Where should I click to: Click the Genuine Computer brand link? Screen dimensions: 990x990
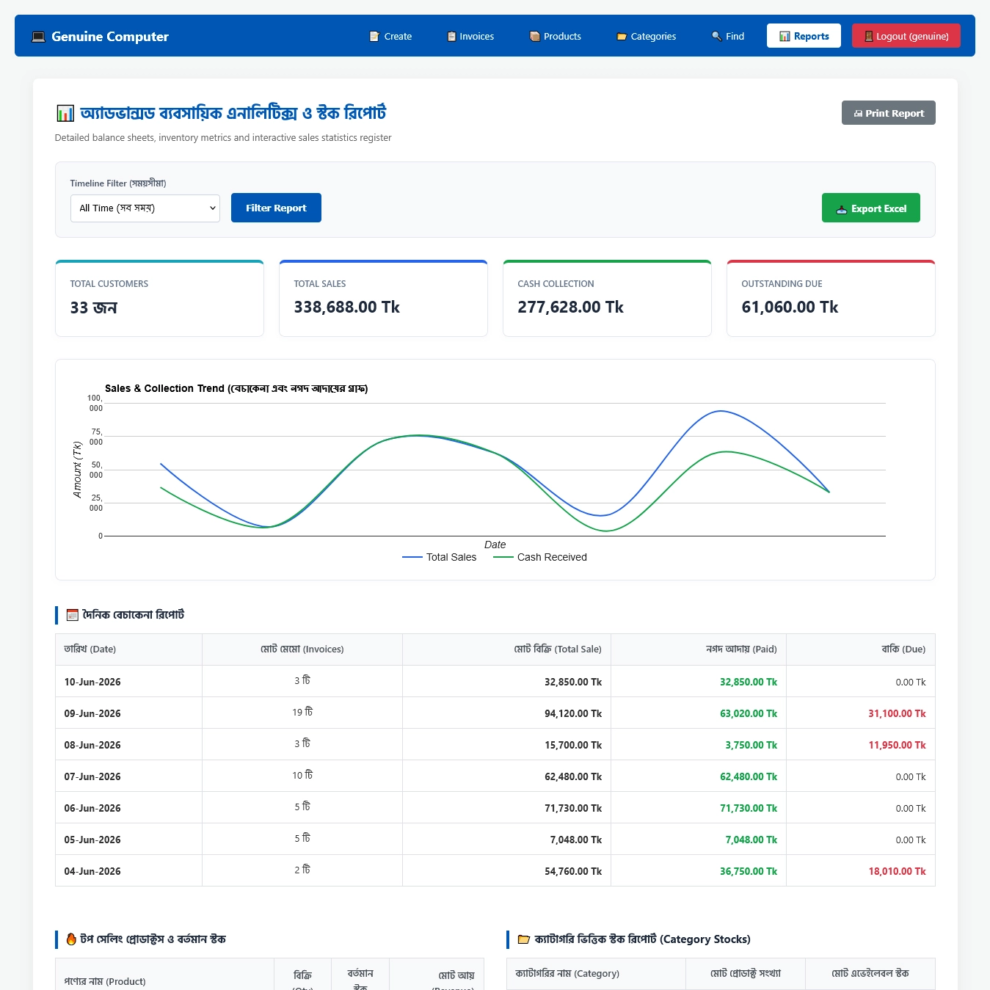101,37
